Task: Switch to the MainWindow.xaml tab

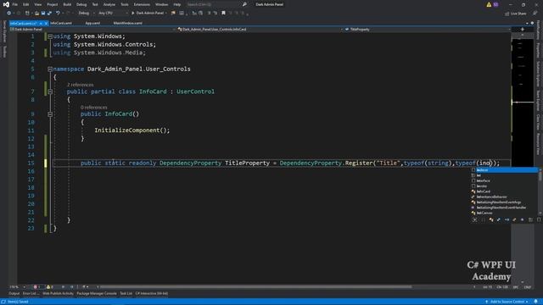Action: tap(127, 23)
